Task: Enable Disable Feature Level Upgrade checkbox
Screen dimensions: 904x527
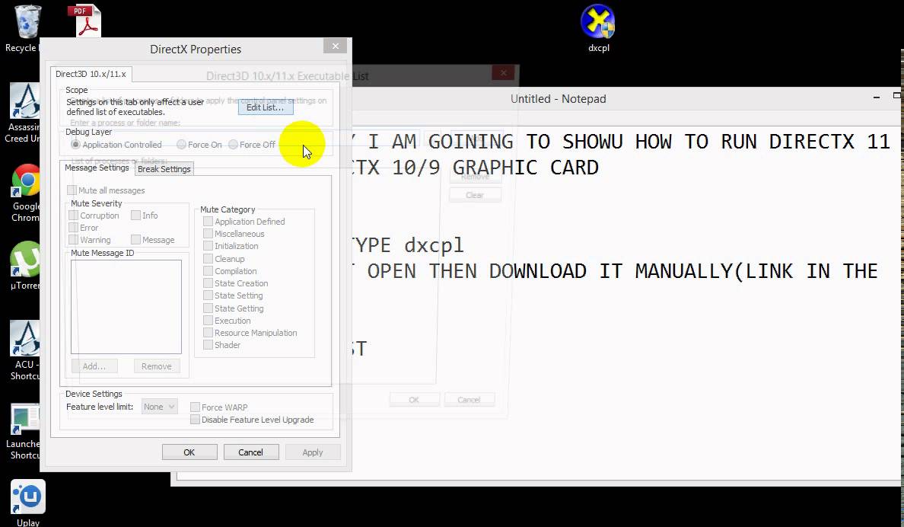Action: 196,420
